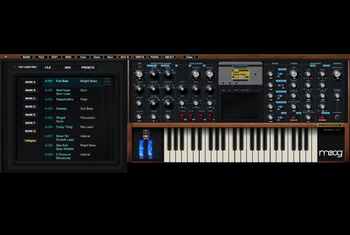The image size is (350, 235).
Task: Open the ADV S. menu
Action: click(125, 57)
